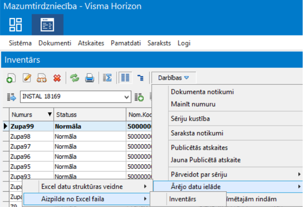Choose Mainīt numuru menu entry
Screen dimensions: 304x207
coord(193,104)
